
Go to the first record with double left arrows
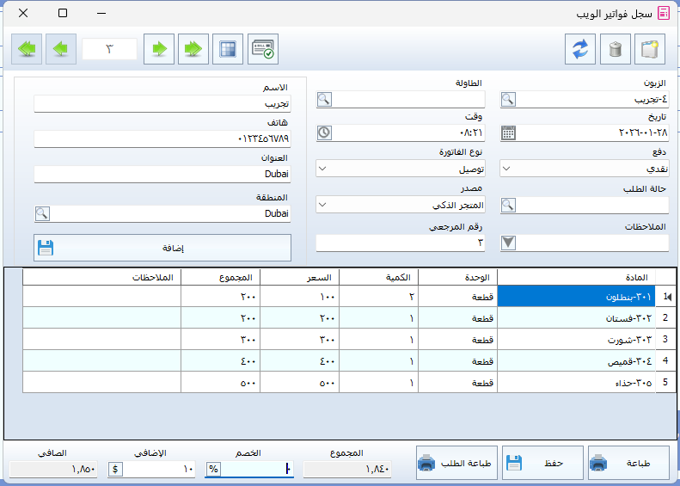click(28, 49)
